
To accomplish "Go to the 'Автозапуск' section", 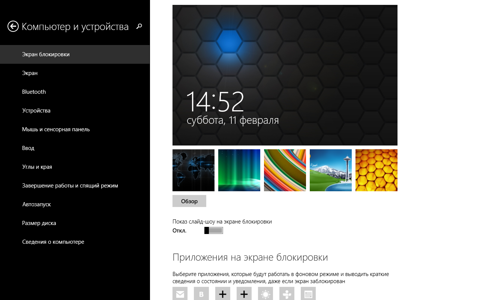I will pos(75,204).
